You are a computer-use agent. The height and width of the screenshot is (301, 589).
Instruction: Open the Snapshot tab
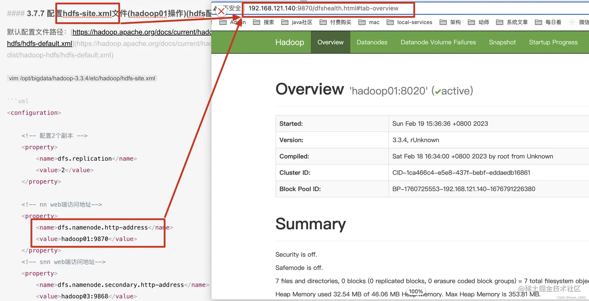(502, 42)
